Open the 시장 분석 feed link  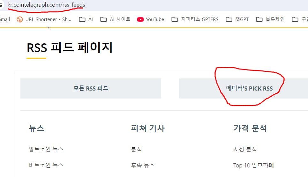click(245, 149)
